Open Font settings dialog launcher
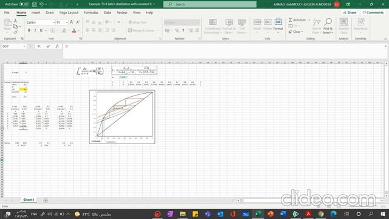The height and width of the screenshot is (219, 389). (81, 39)
